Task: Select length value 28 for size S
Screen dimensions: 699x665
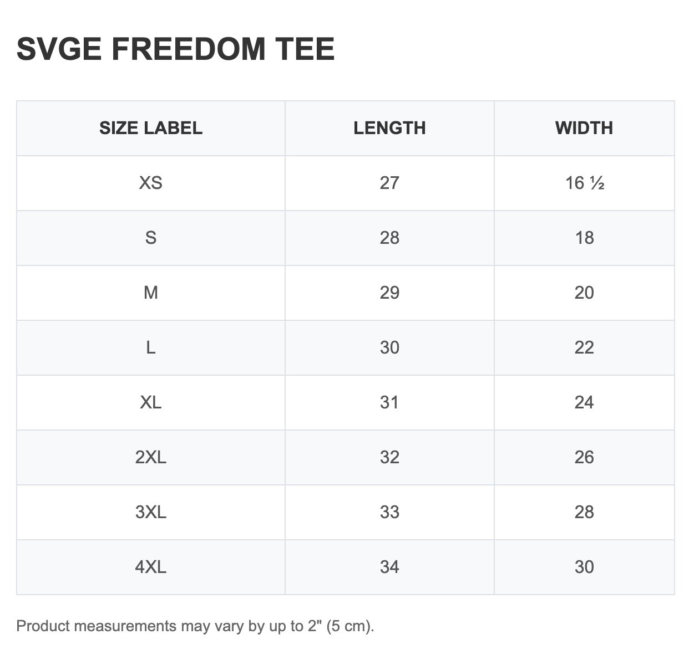Action: [x=389, y=238]
